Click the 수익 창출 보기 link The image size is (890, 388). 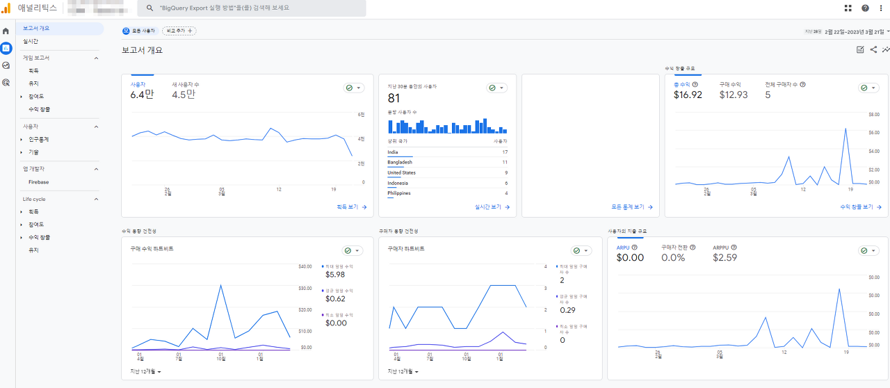point(861,207)
